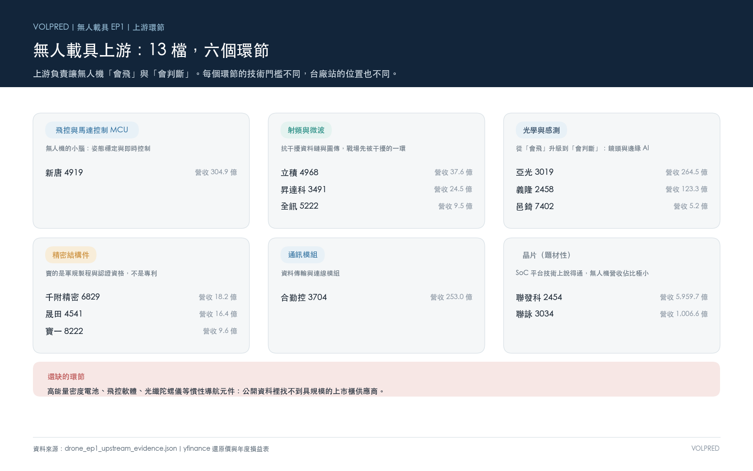Image resolution: width=753 pixels, height=471 pixels.
Task: Click description 賣的是軍規製程與認證資格
Action: (101, 273)
